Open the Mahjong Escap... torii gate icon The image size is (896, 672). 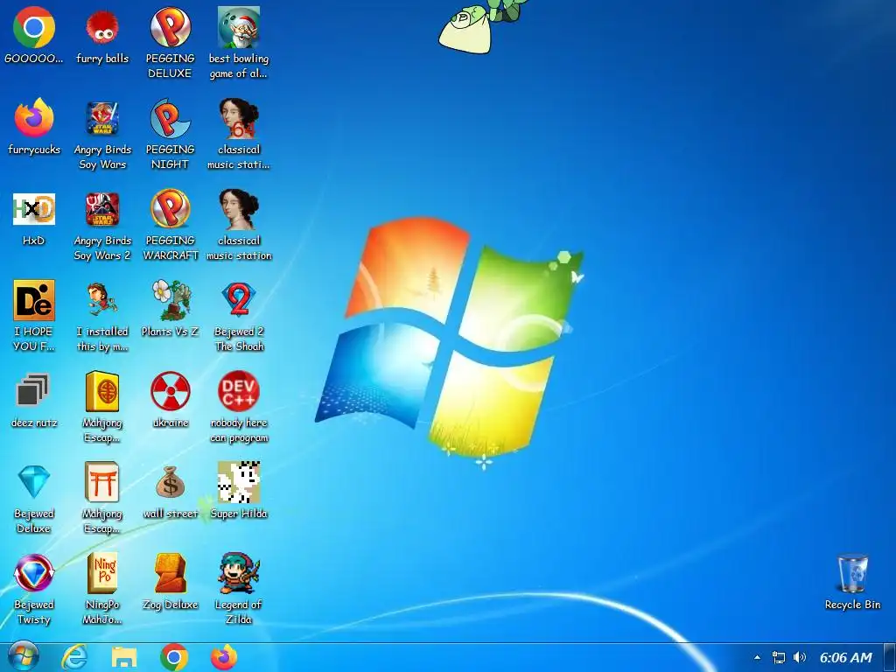(102, 482)
